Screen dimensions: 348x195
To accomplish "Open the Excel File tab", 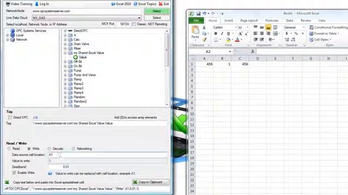I will click(196, 21).
